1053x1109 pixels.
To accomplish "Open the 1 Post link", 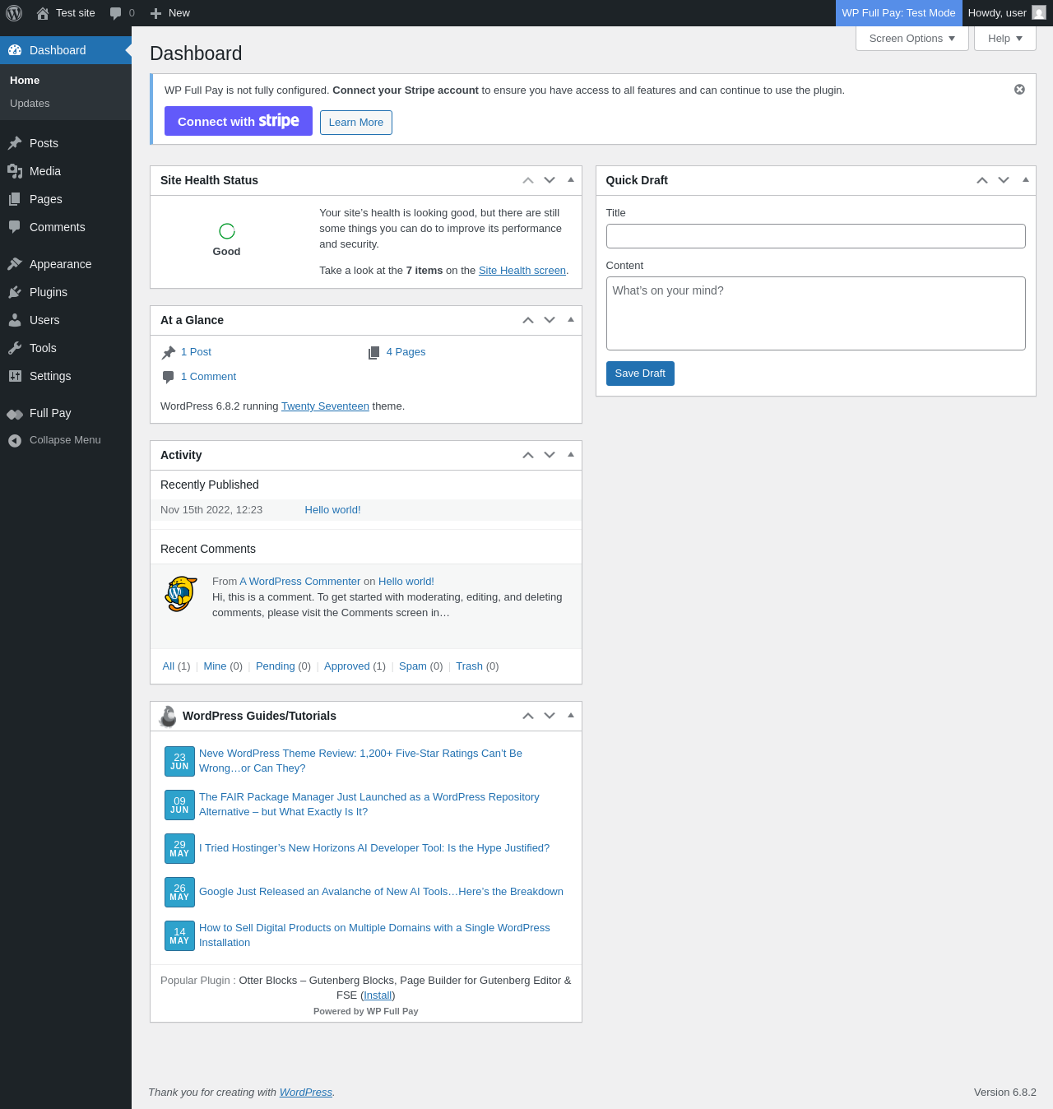I will [x=196, y=352].
